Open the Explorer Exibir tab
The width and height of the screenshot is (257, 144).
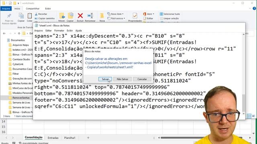click(48, 8)
